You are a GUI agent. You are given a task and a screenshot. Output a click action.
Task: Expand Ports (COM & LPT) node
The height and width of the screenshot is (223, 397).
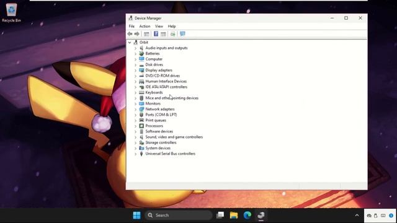coord(135,115)
